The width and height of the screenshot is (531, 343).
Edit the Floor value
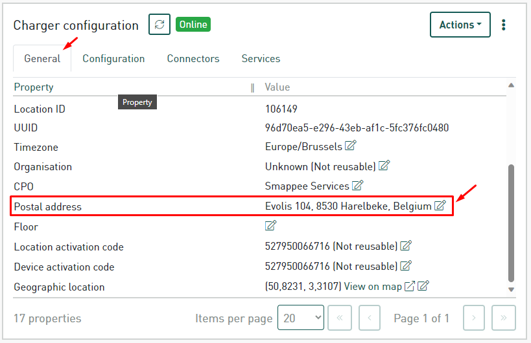270,225
